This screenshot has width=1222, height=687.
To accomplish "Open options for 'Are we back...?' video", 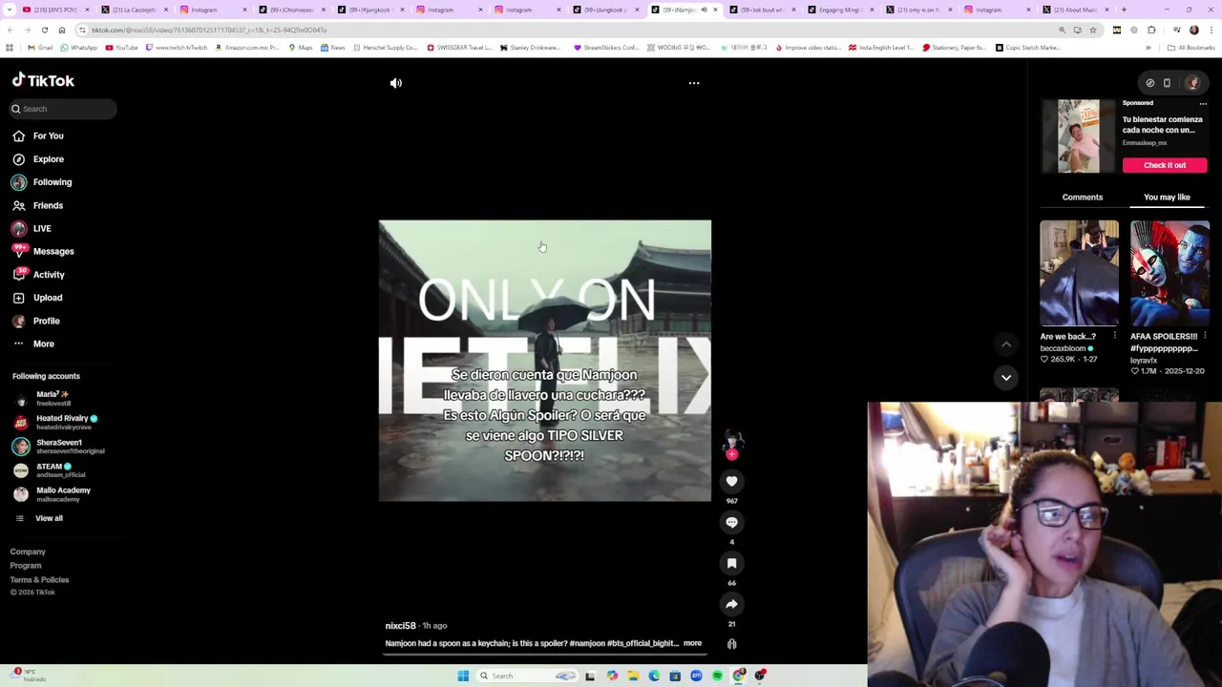I will point(1114,336).
